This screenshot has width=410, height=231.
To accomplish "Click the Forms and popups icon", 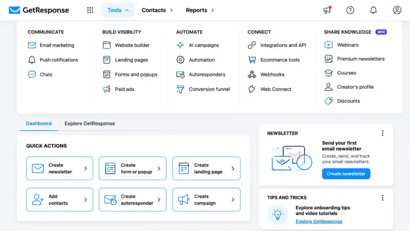I will click(x=107, y=74).
